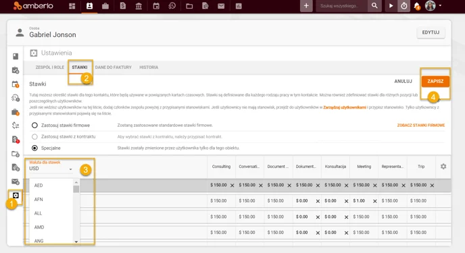Click the Anuluj cancel button
The width and height of the screenshot is (465, 253).
[x=403, y=81]
